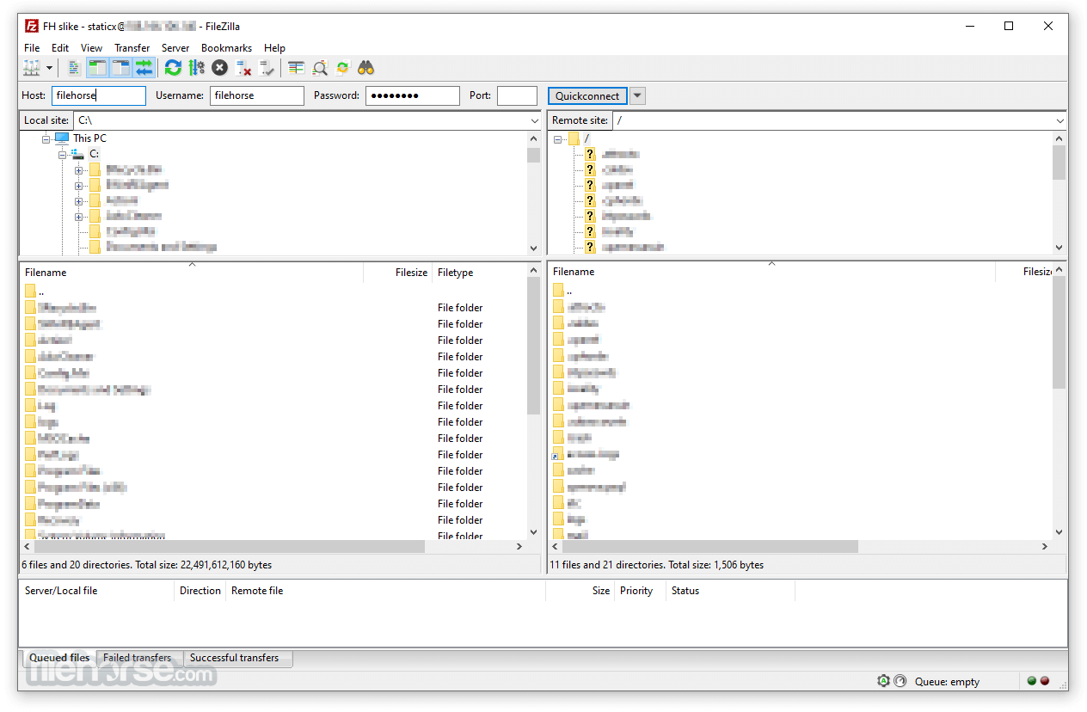Toggle synchronized browsing icon
The width and height of the screenshot is (1087, 712).
(343, 68)
